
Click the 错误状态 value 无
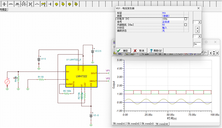(163, 31)
